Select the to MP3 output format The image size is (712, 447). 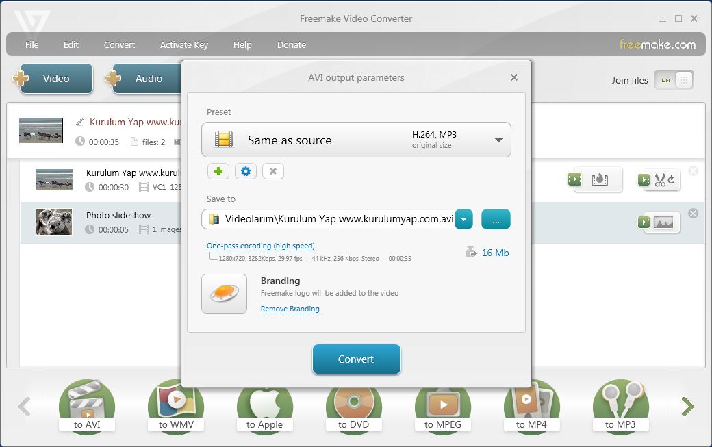click(621, 407)
